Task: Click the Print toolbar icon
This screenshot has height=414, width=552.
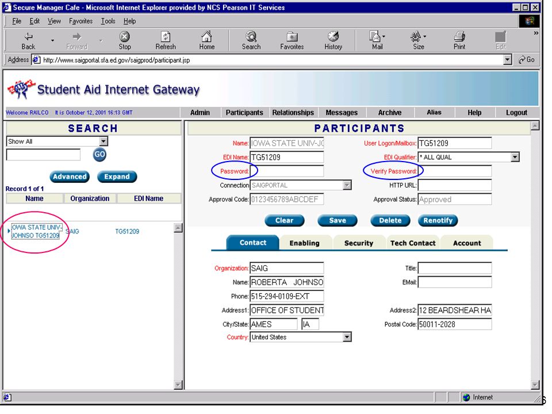Action: (459, 40)
